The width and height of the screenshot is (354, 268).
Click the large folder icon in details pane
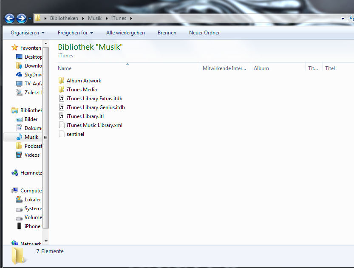(19, 255)
